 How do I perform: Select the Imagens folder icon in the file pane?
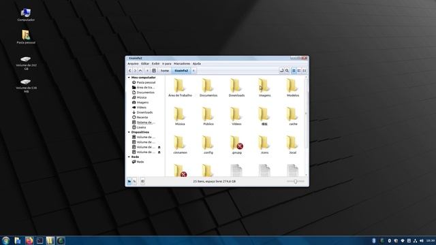(264, 86)
